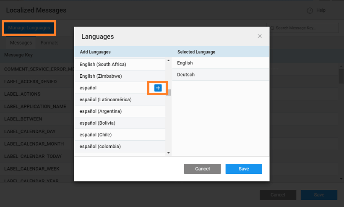Viewport: 344px width, 207px height.
Task: Click the search magnifier icon
Action: pos(272,28)
